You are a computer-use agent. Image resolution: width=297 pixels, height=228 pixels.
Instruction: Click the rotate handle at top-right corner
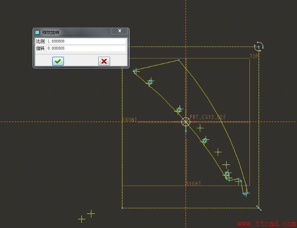click(259, 46)
